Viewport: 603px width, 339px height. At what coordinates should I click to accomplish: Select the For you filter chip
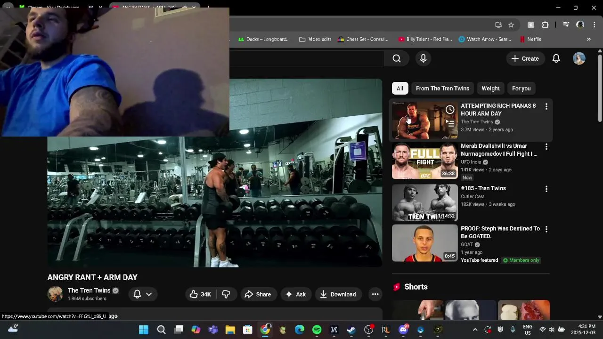point(521,89)
